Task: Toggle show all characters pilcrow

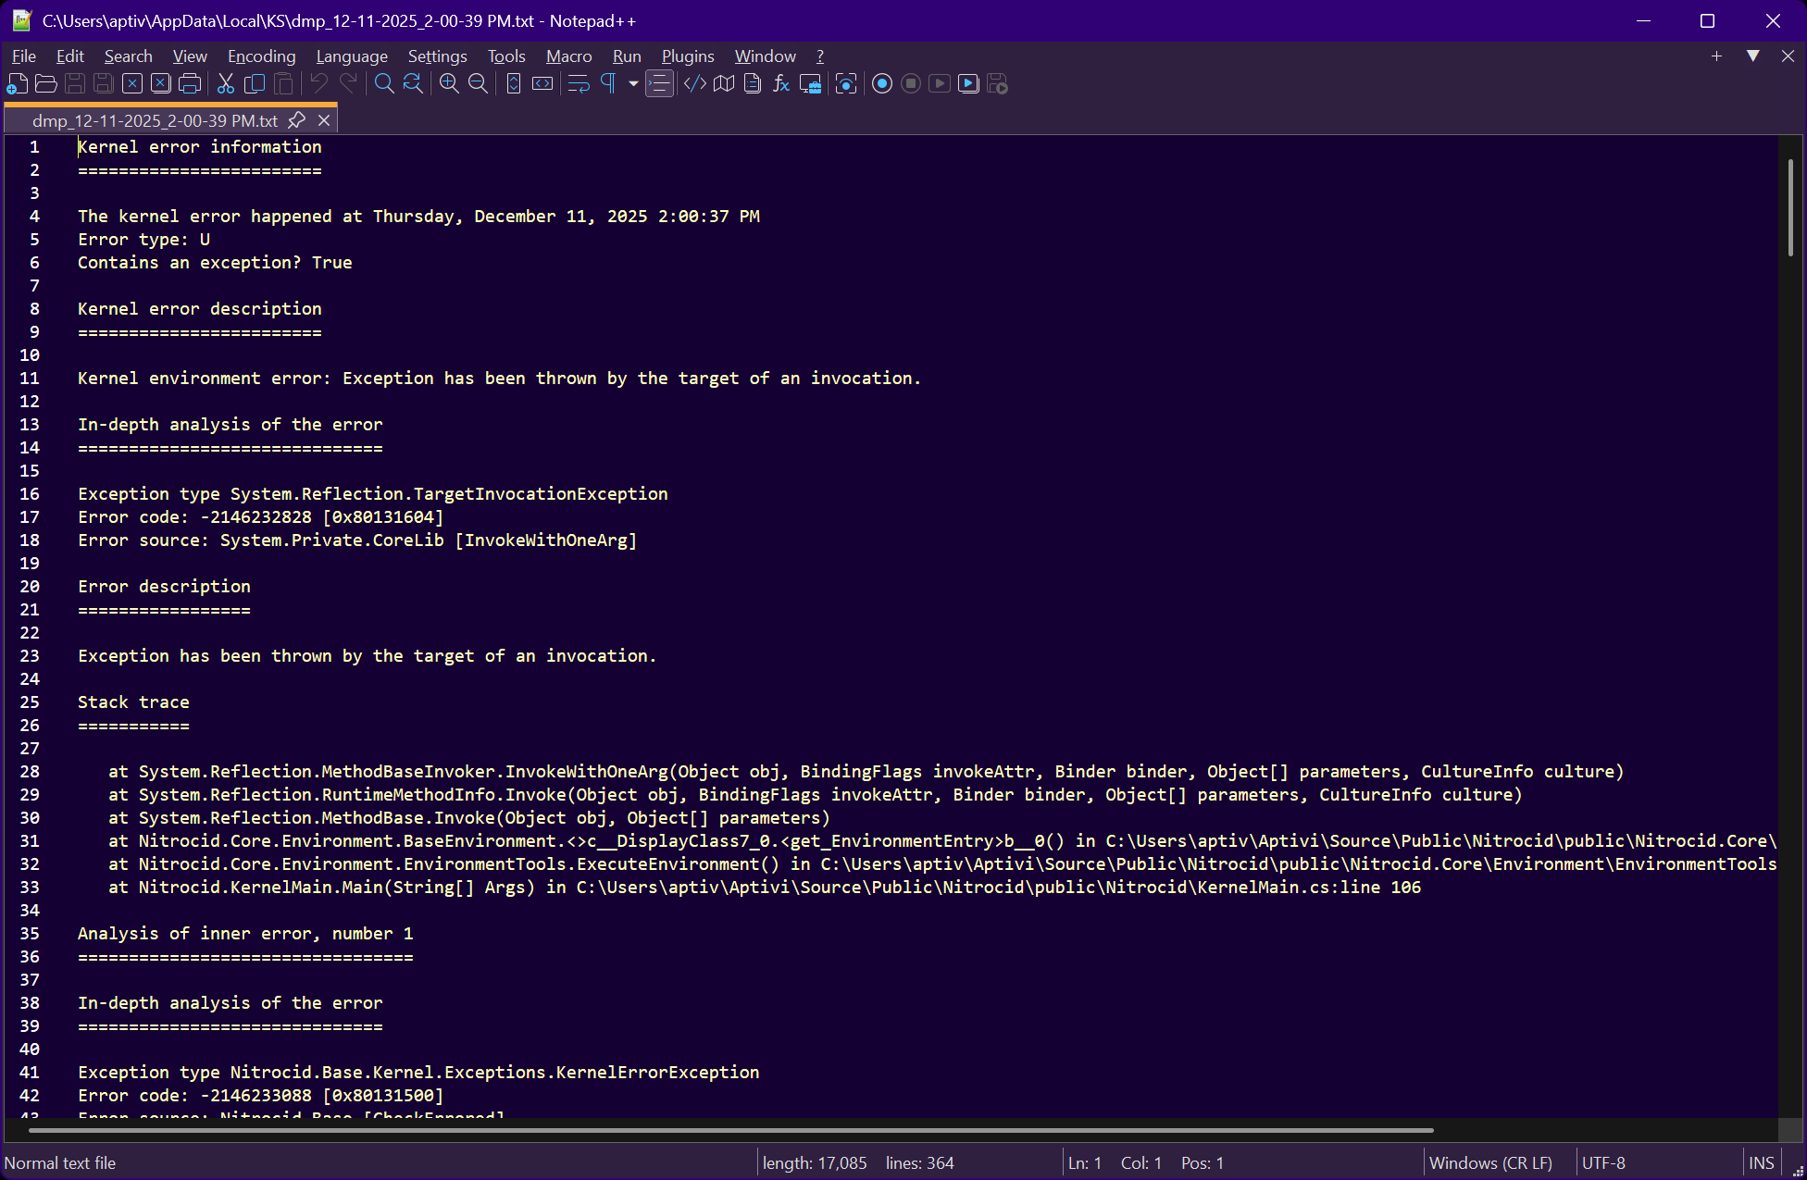Action: point(608,84)
